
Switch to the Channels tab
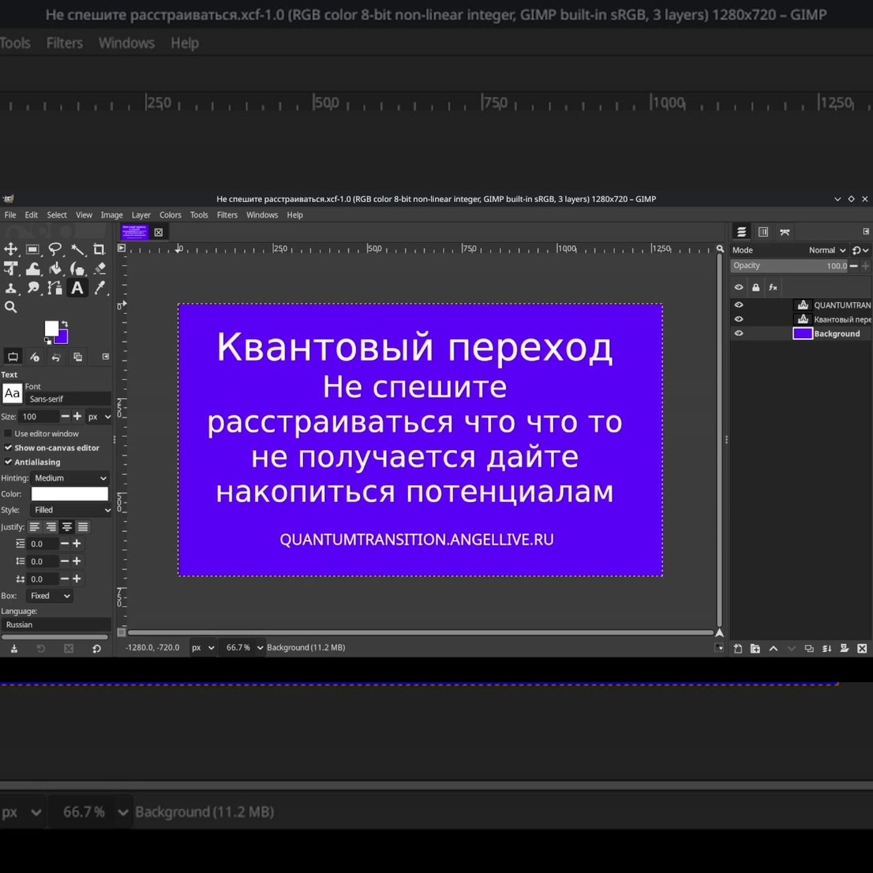763,232
